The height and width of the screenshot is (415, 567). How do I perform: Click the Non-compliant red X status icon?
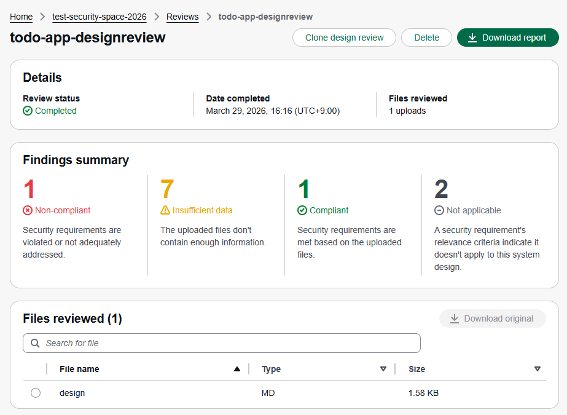click(28, 210)
